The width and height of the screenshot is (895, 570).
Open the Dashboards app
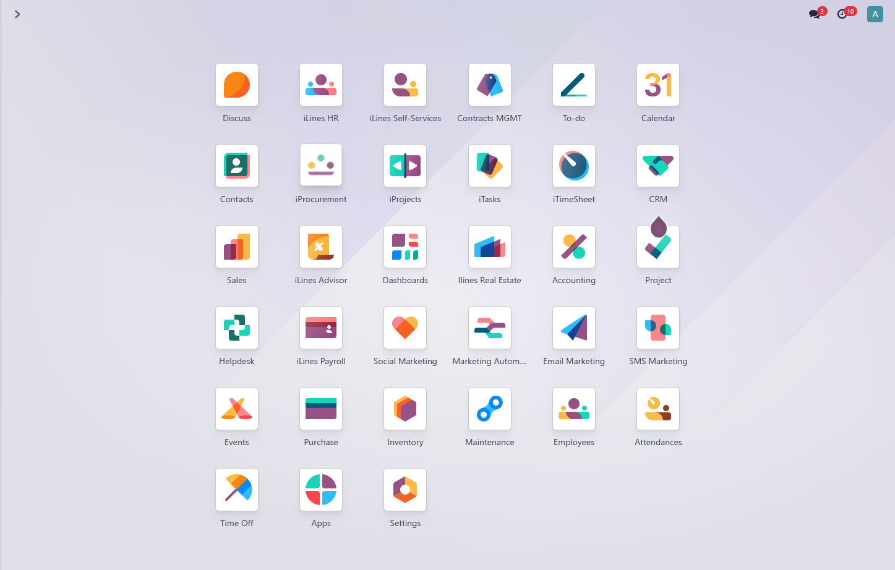tap(405, 247)
